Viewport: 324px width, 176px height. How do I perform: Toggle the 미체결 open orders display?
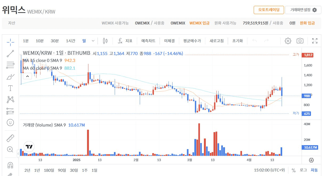tap(169, 41)
